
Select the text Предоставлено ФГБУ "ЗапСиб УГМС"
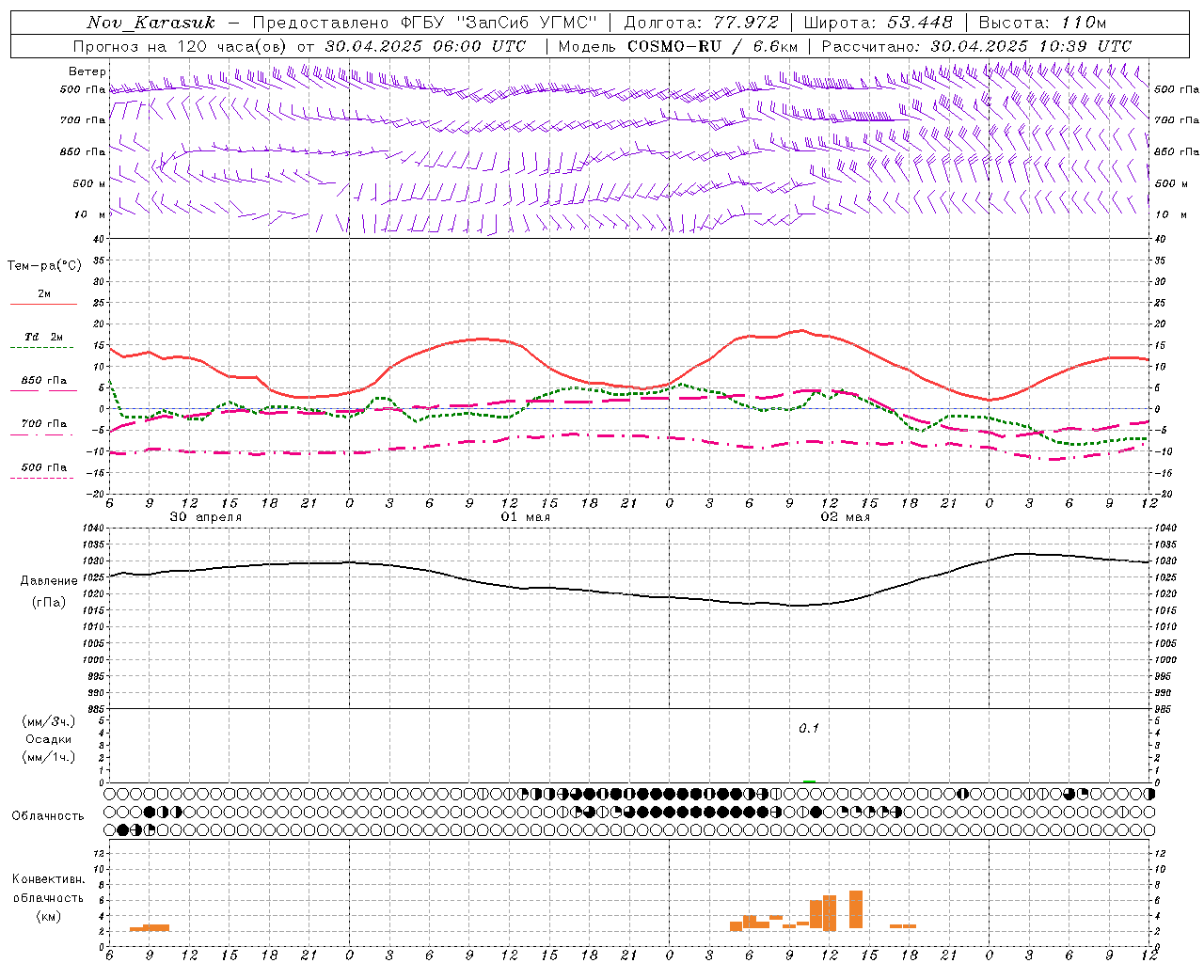425,23
